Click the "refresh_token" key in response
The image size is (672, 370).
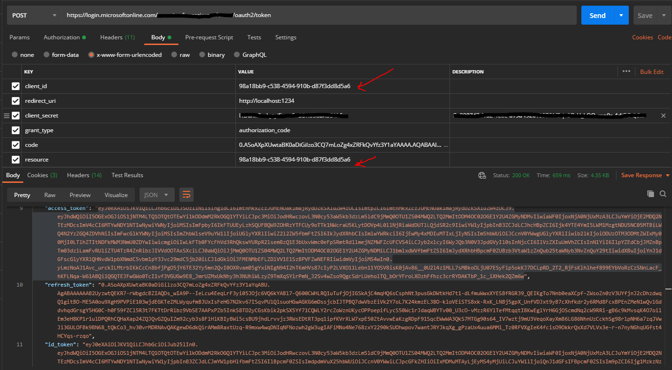(x=68, y=285)
